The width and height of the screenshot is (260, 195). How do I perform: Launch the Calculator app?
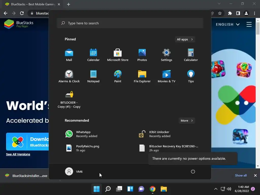tap(191, 55)
